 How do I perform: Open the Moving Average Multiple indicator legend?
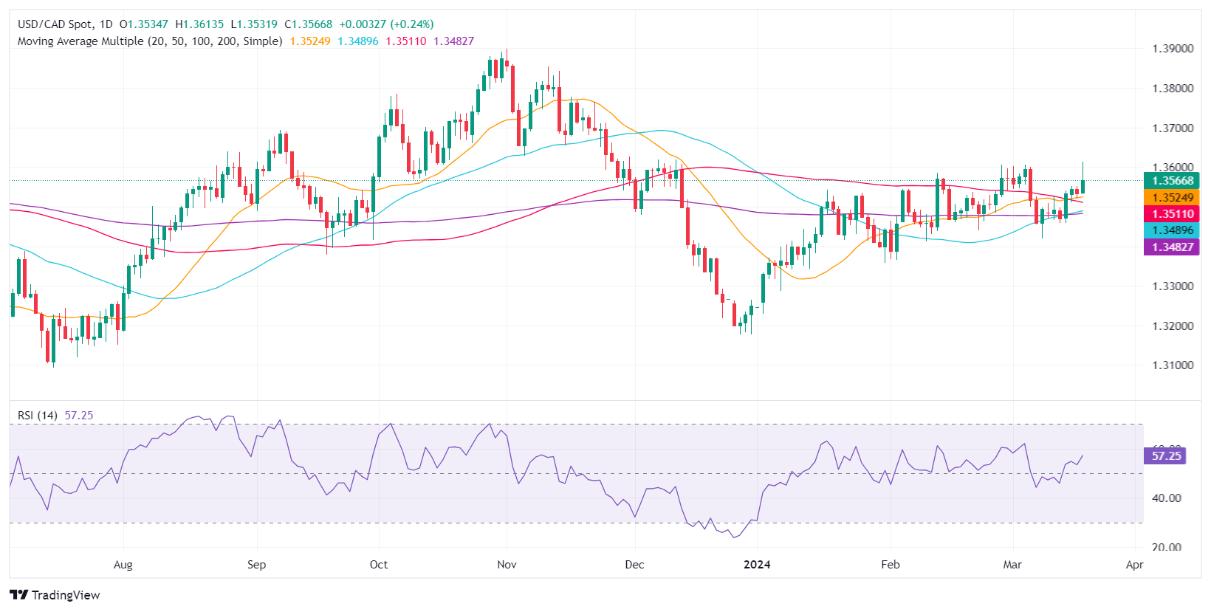(149, 41)
